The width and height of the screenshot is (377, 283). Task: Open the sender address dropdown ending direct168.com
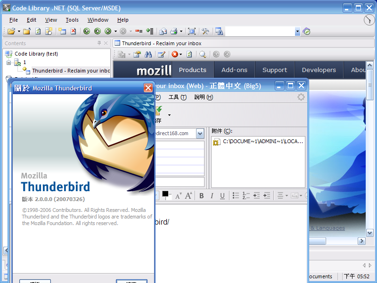[200, 134]
